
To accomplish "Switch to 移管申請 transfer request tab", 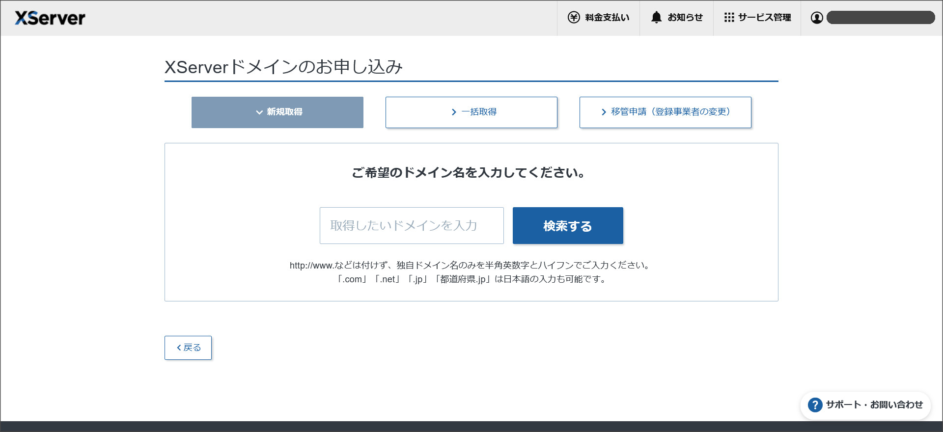I will (x=666, y=112).
